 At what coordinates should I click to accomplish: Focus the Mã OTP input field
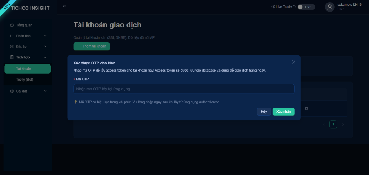click(x=184, y=89)
